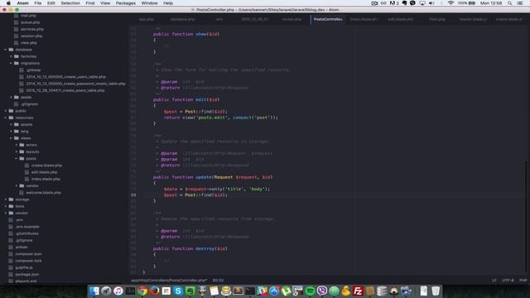Open the Notification Center icon
530x298 pixels.
tap(520, 3)
